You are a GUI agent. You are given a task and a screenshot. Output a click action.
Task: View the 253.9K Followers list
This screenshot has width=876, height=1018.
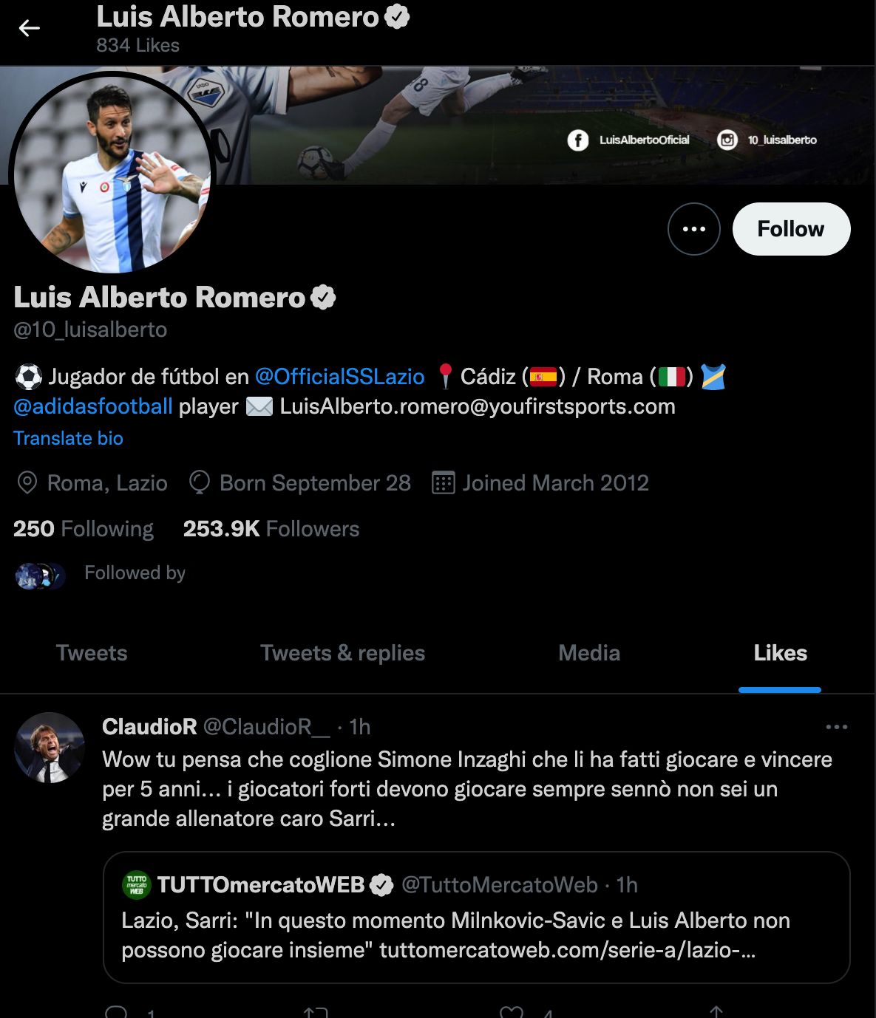(271, 528)
